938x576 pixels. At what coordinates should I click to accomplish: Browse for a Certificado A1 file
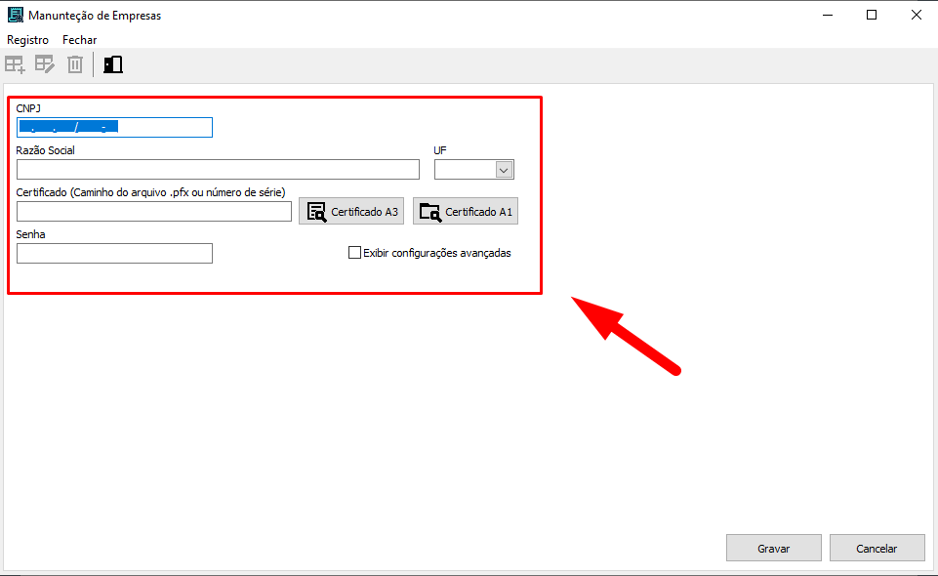[466, 212]
